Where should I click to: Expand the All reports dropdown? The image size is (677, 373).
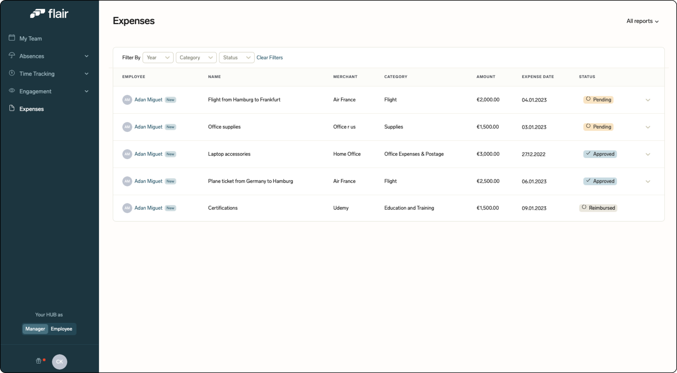pyautogui.click(x=642, y=21)
